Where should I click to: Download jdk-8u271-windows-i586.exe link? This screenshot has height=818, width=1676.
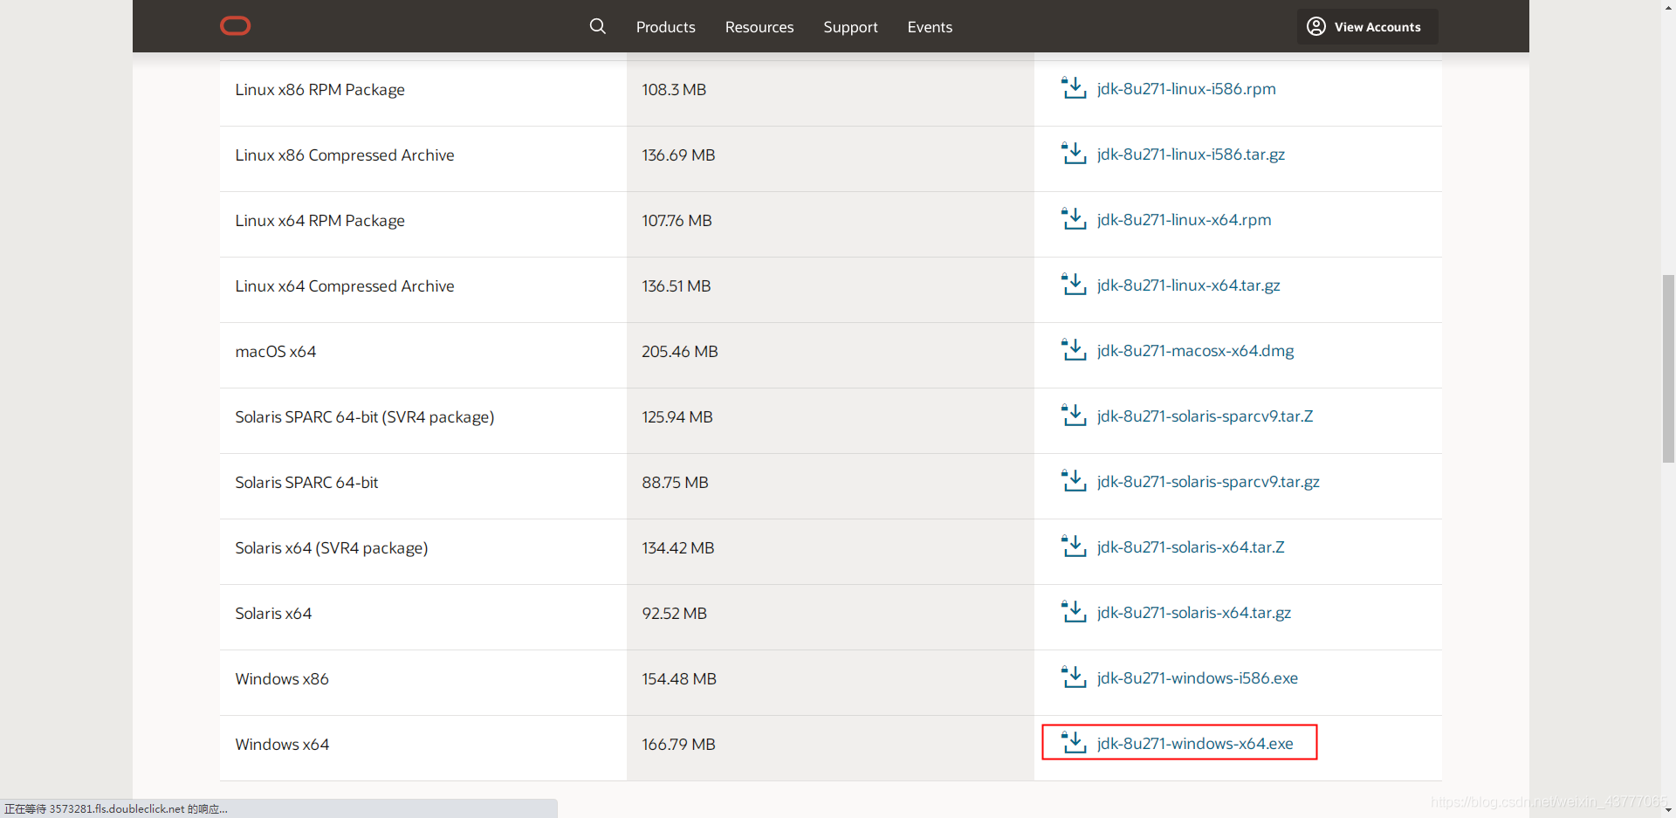tap(1197, 678)
